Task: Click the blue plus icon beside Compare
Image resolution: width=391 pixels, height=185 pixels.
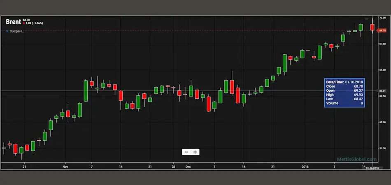Action: click(7, 31)
